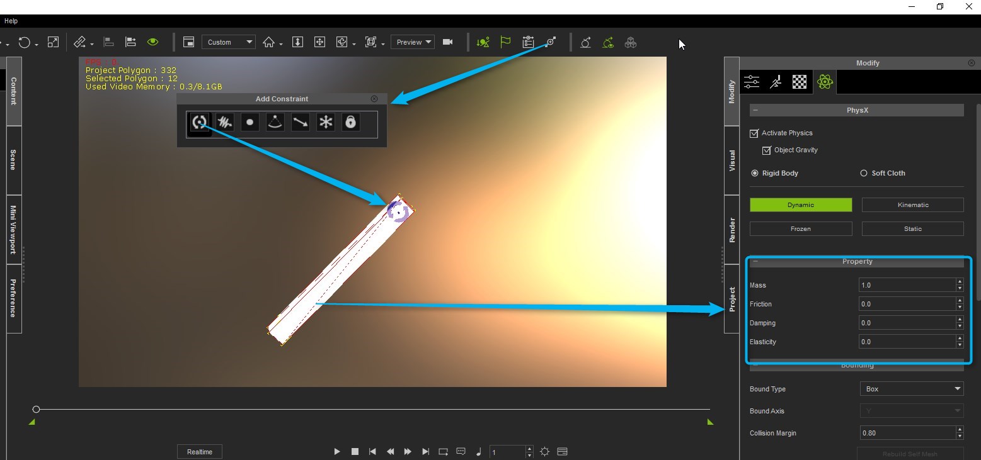Open the undo rotate dropdown arrow
Screen dimensions: 981x460
point(37,44)
